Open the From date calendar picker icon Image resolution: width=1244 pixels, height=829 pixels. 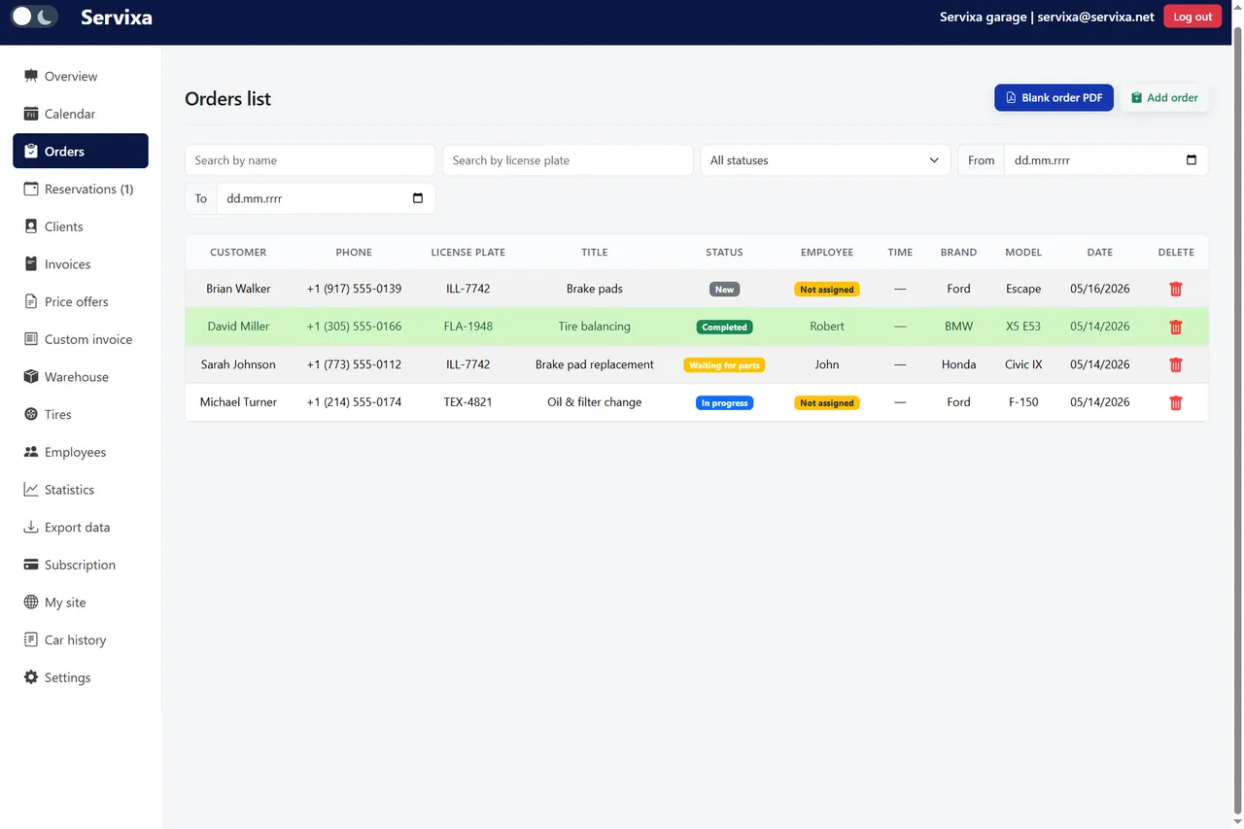[1192, 160]
